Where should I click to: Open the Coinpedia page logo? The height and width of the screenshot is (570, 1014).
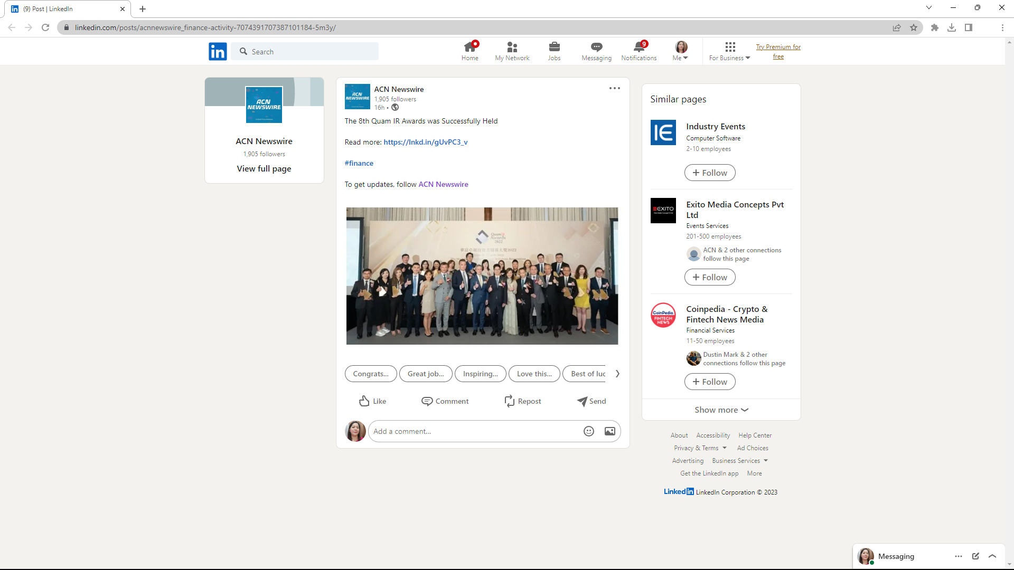(x=663, y=315)
